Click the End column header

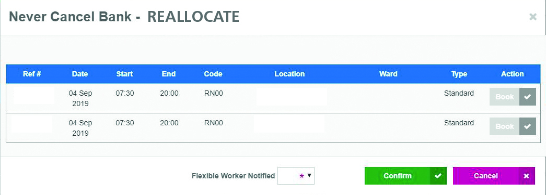point(169,74)
